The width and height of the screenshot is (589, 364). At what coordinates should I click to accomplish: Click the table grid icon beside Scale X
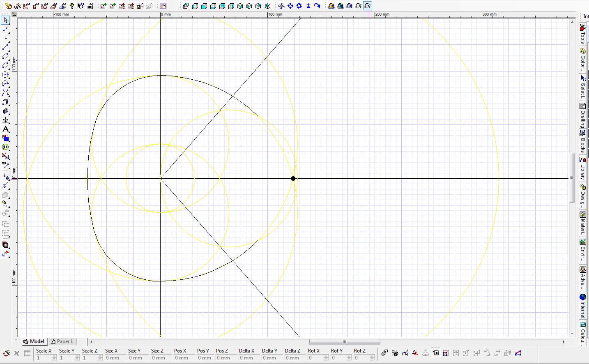pyautogui.click(x=27, y=353)
